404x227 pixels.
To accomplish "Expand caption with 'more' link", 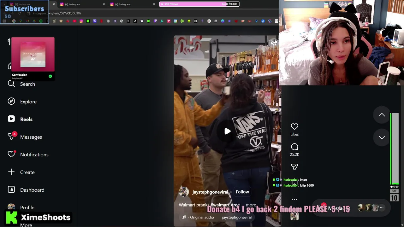I will coord(251,205).
